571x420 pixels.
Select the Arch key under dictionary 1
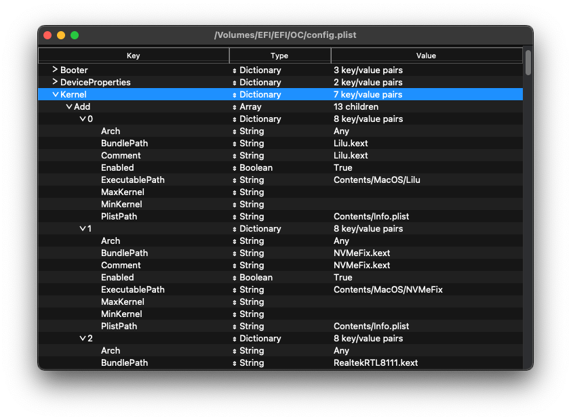[x=111, y=241]
